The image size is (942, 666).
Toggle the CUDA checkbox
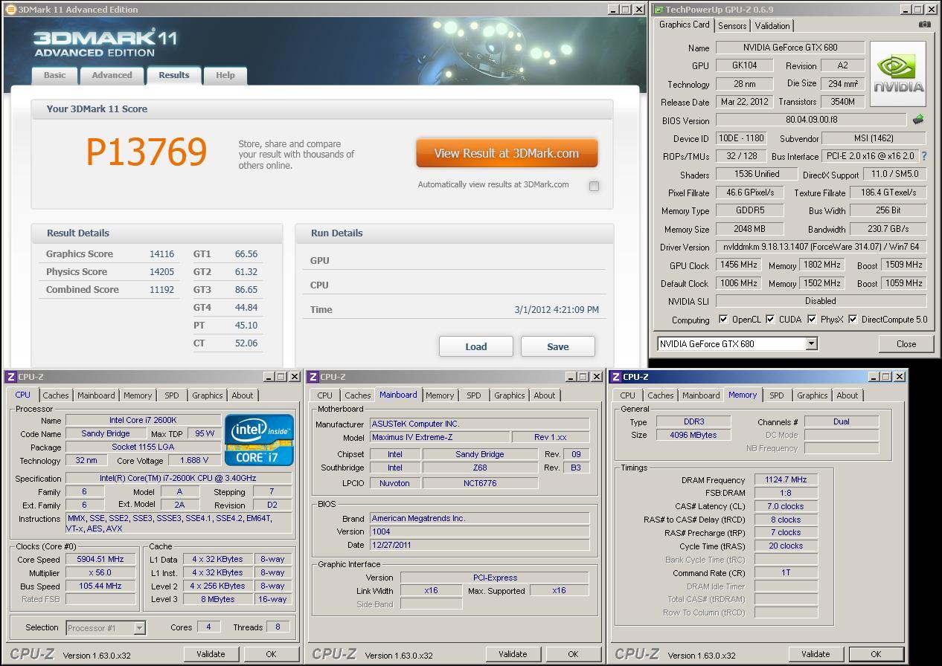pyautogui.click(x=770, y=320)
